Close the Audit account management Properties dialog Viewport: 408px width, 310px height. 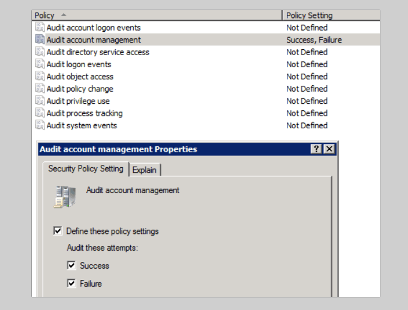[x=329, y=149]
